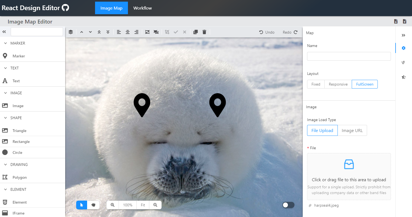This screenshot has width=412, height=217.
Task: Collapse the left tool sidebar
Action: (4, 32)
